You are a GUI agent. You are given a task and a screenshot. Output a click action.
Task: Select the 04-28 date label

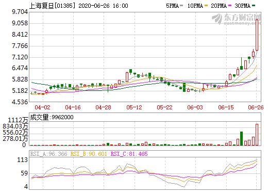pos(103,107)
